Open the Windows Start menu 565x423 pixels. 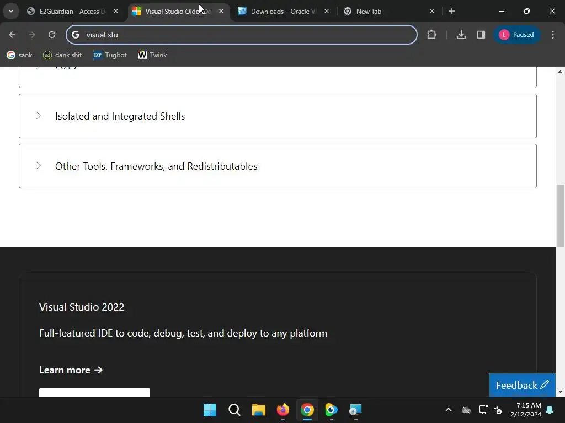(210, 410)
